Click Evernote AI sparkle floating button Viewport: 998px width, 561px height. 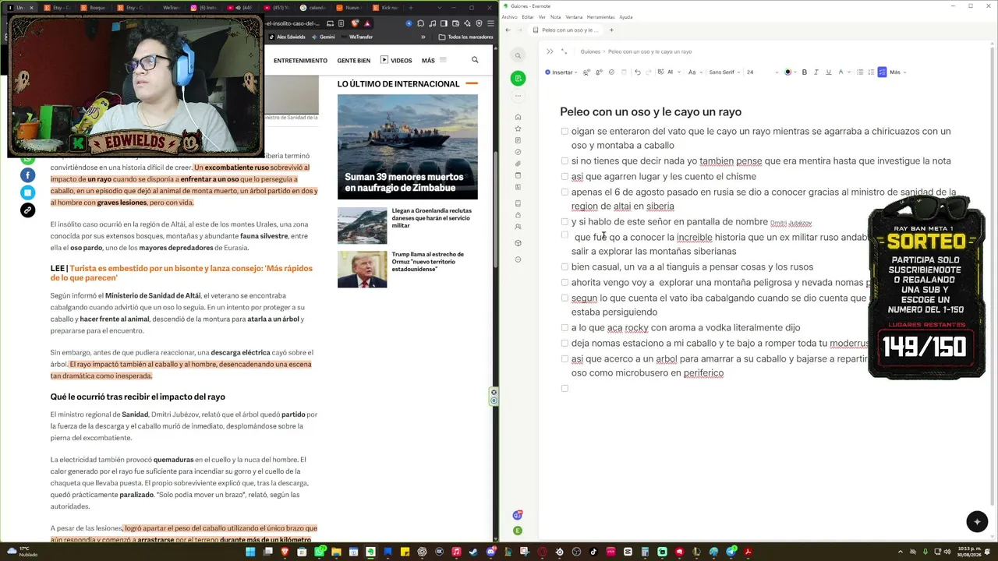[977, 522]
